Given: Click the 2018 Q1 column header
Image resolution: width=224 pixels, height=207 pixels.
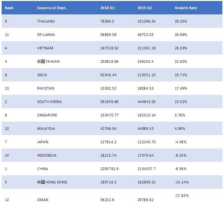Looking at the screenshot, I should pyautogui.click(x=107, y=8).
